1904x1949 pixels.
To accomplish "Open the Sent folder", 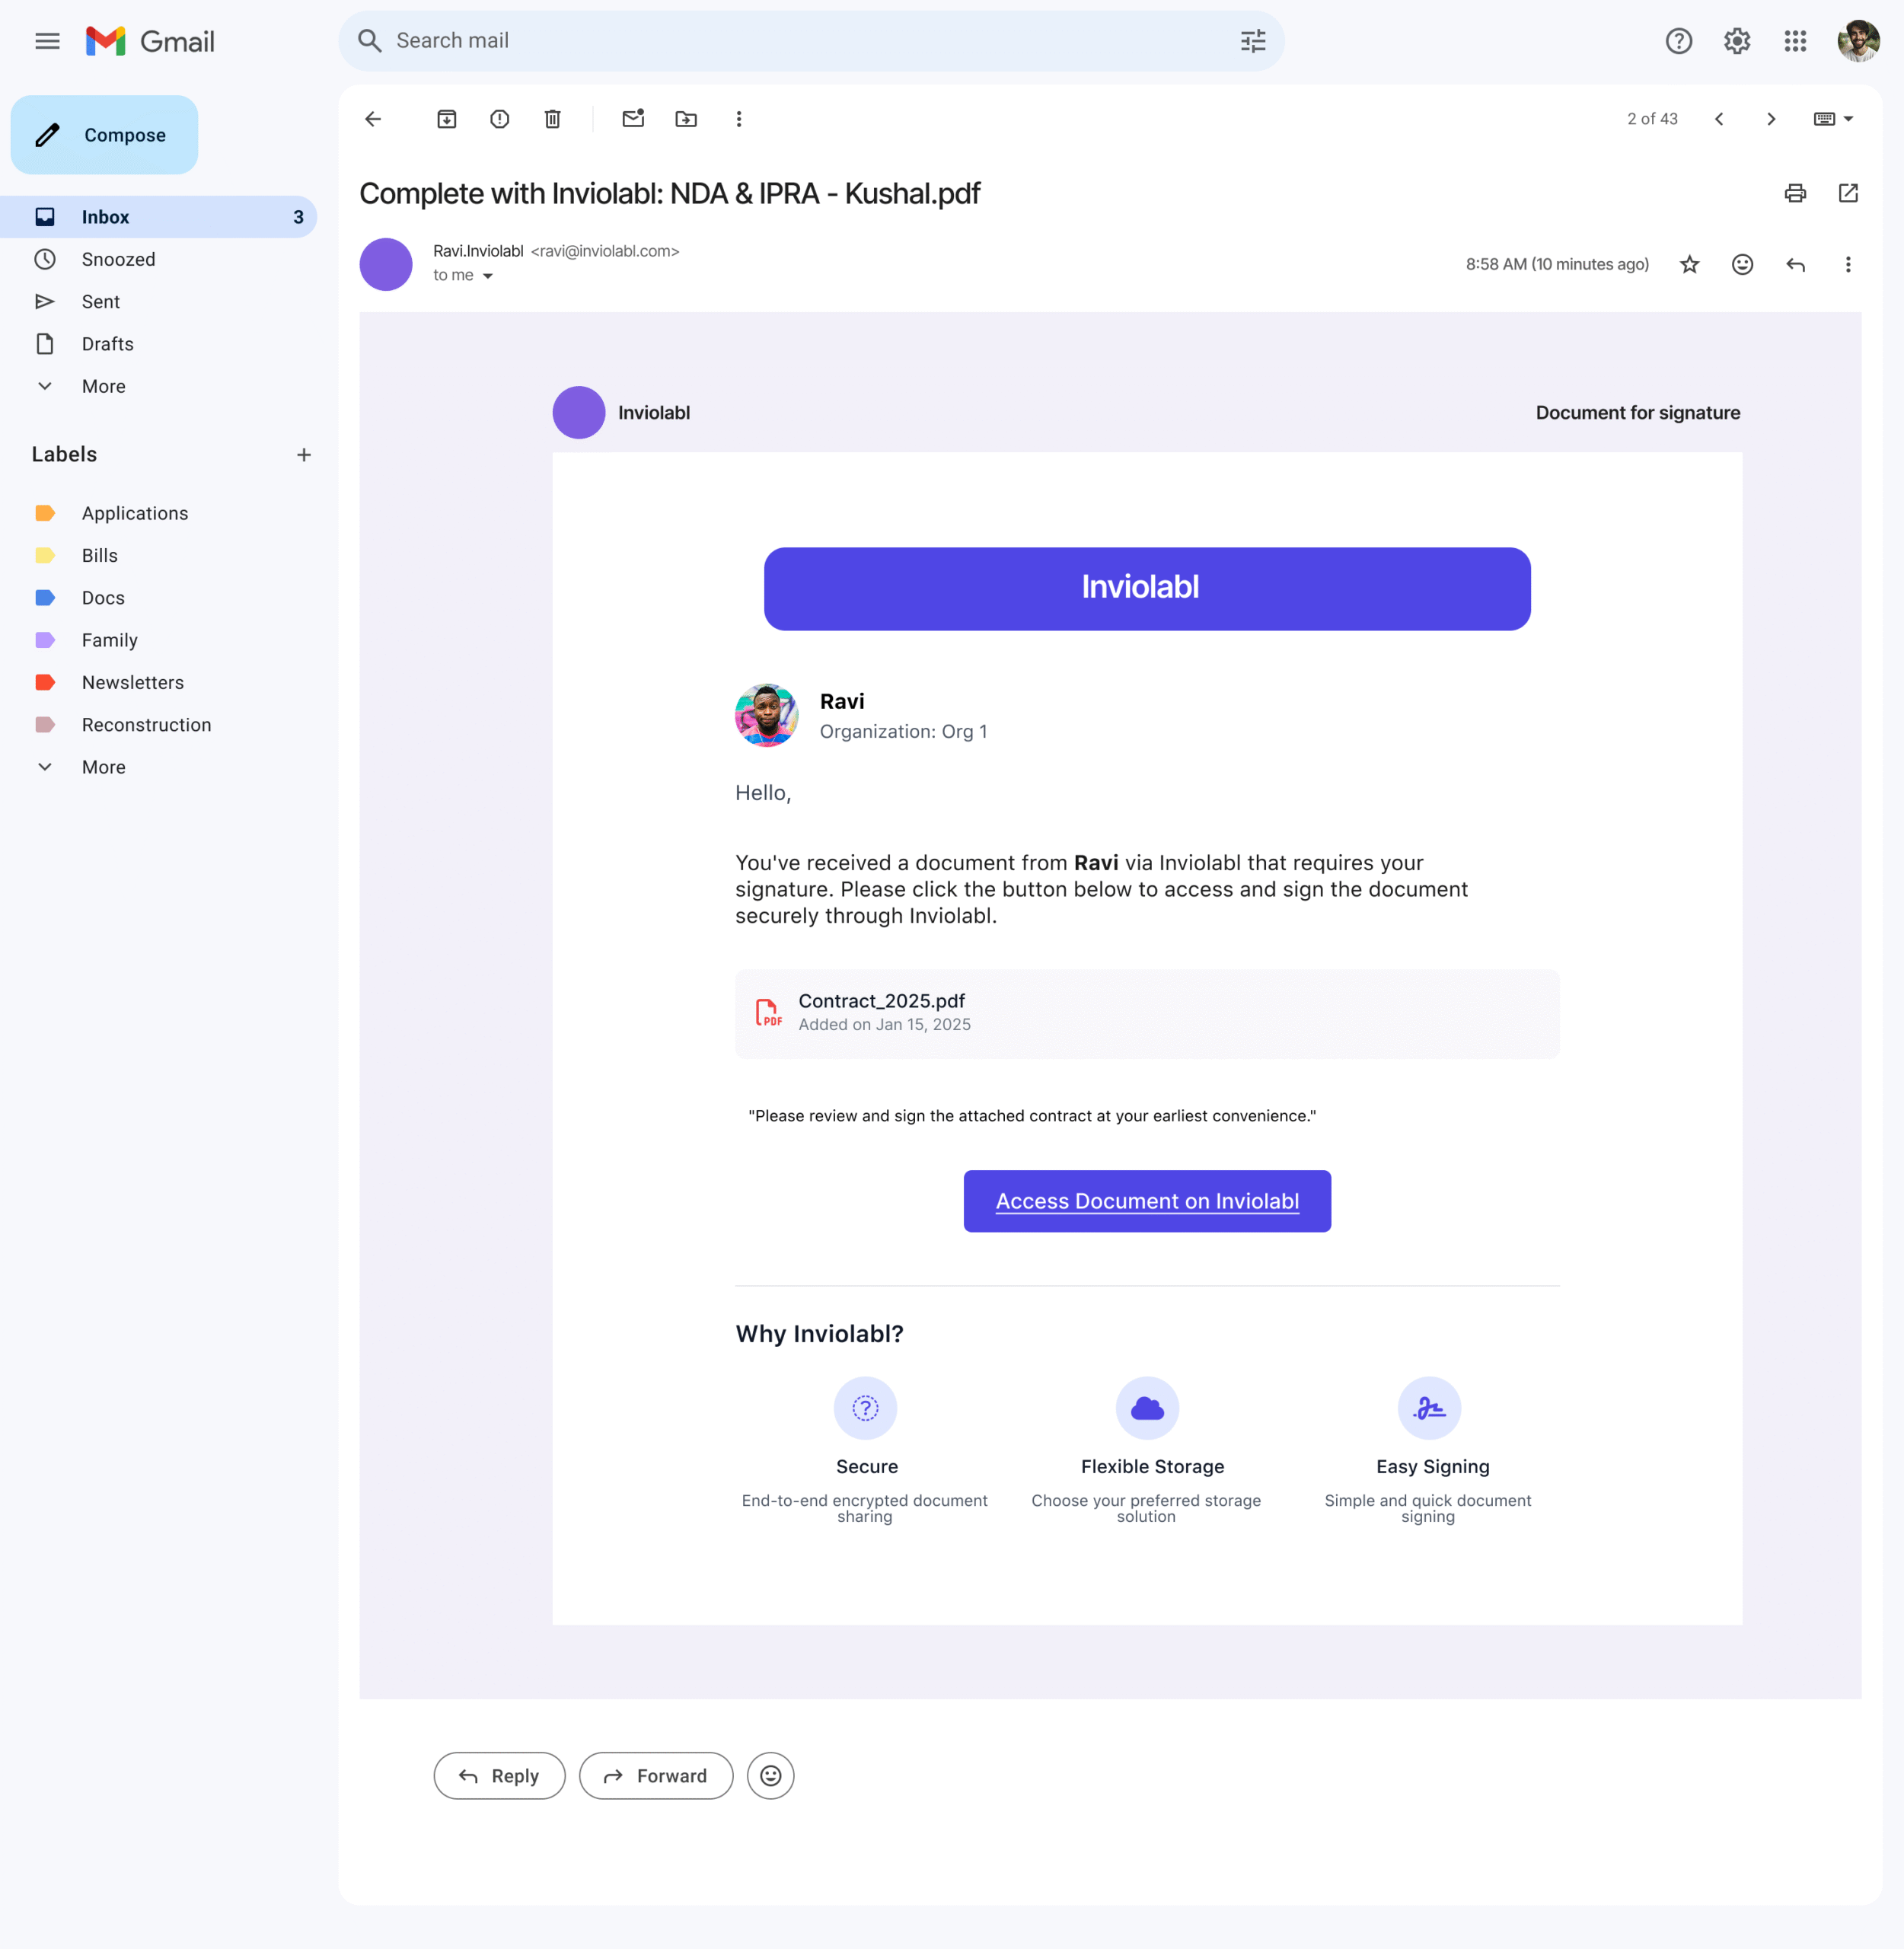I will 100,302.
